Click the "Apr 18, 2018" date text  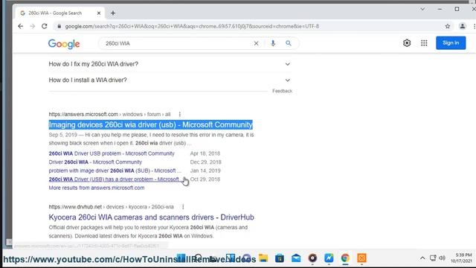205,153
